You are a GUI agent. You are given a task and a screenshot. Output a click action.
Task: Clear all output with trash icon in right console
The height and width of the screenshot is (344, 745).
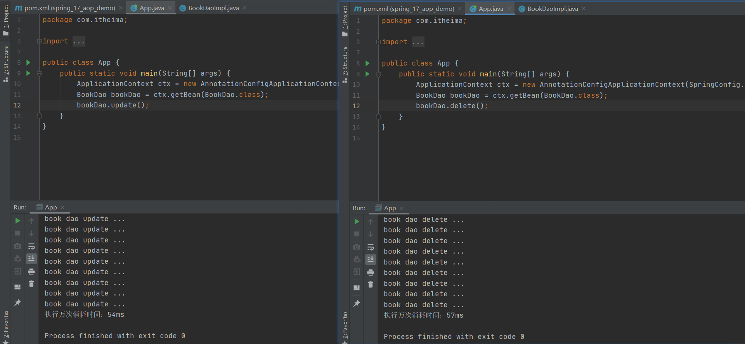pos(371,285)
